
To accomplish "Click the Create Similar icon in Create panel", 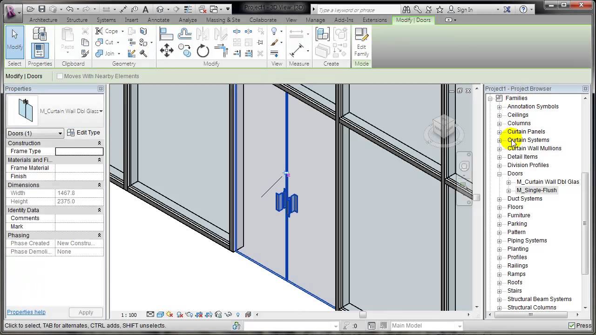I will click(x=323, y=34).
